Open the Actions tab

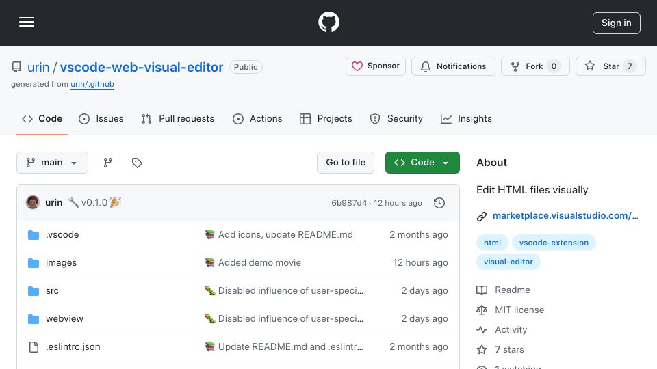click(257, 119)
